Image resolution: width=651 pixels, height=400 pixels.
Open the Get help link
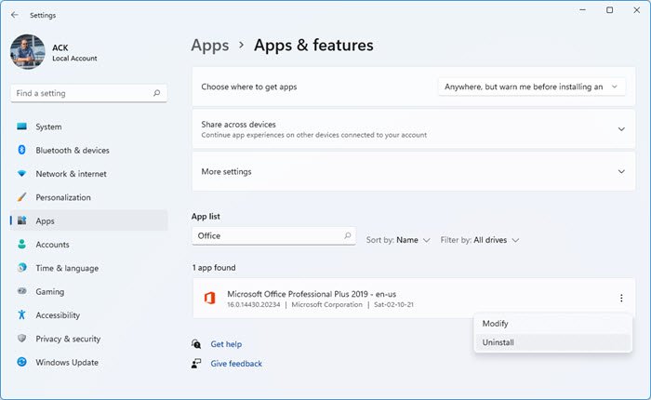point(226,344)
